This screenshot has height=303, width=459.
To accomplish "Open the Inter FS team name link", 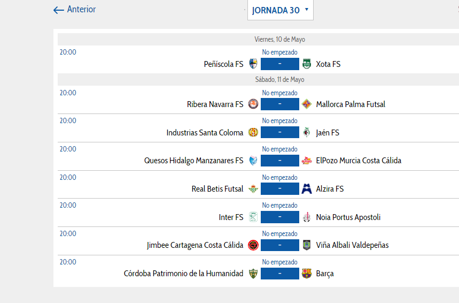I will pyautogui.click(x=231, y=217).
